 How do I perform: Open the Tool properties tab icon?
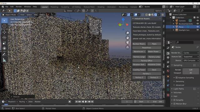click(168, 48)
